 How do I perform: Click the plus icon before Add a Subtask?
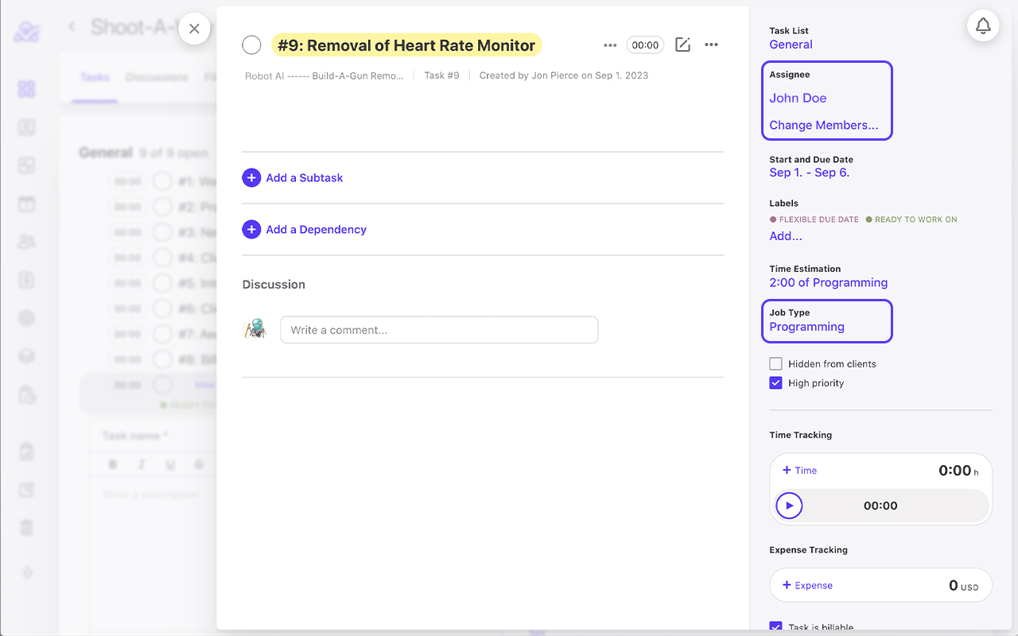pyautogui.click(x=251, y=177)
